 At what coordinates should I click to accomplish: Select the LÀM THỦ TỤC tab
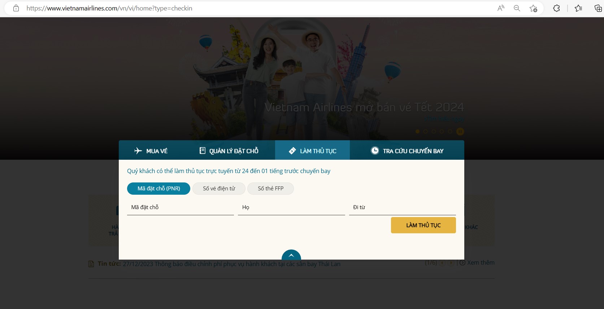tap(312, 151)
